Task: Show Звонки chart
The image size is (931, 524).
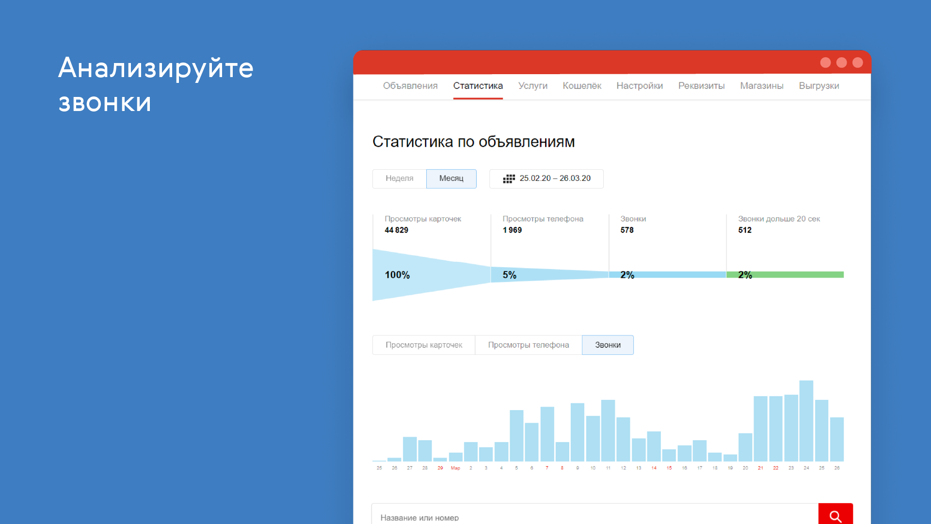Action: (608, 345)
